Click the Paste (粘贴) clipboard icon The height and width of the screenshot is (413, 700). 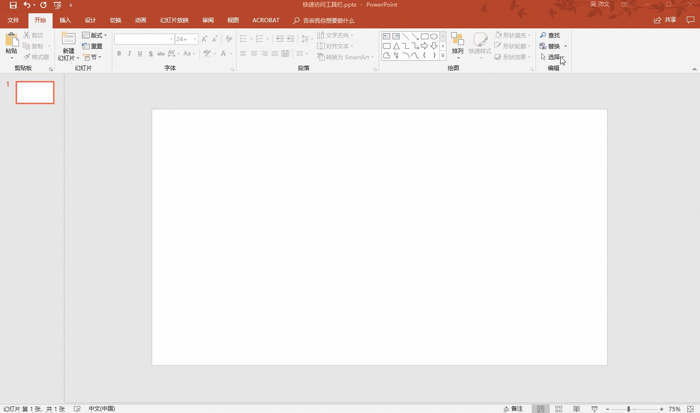[x=11, y=41]
